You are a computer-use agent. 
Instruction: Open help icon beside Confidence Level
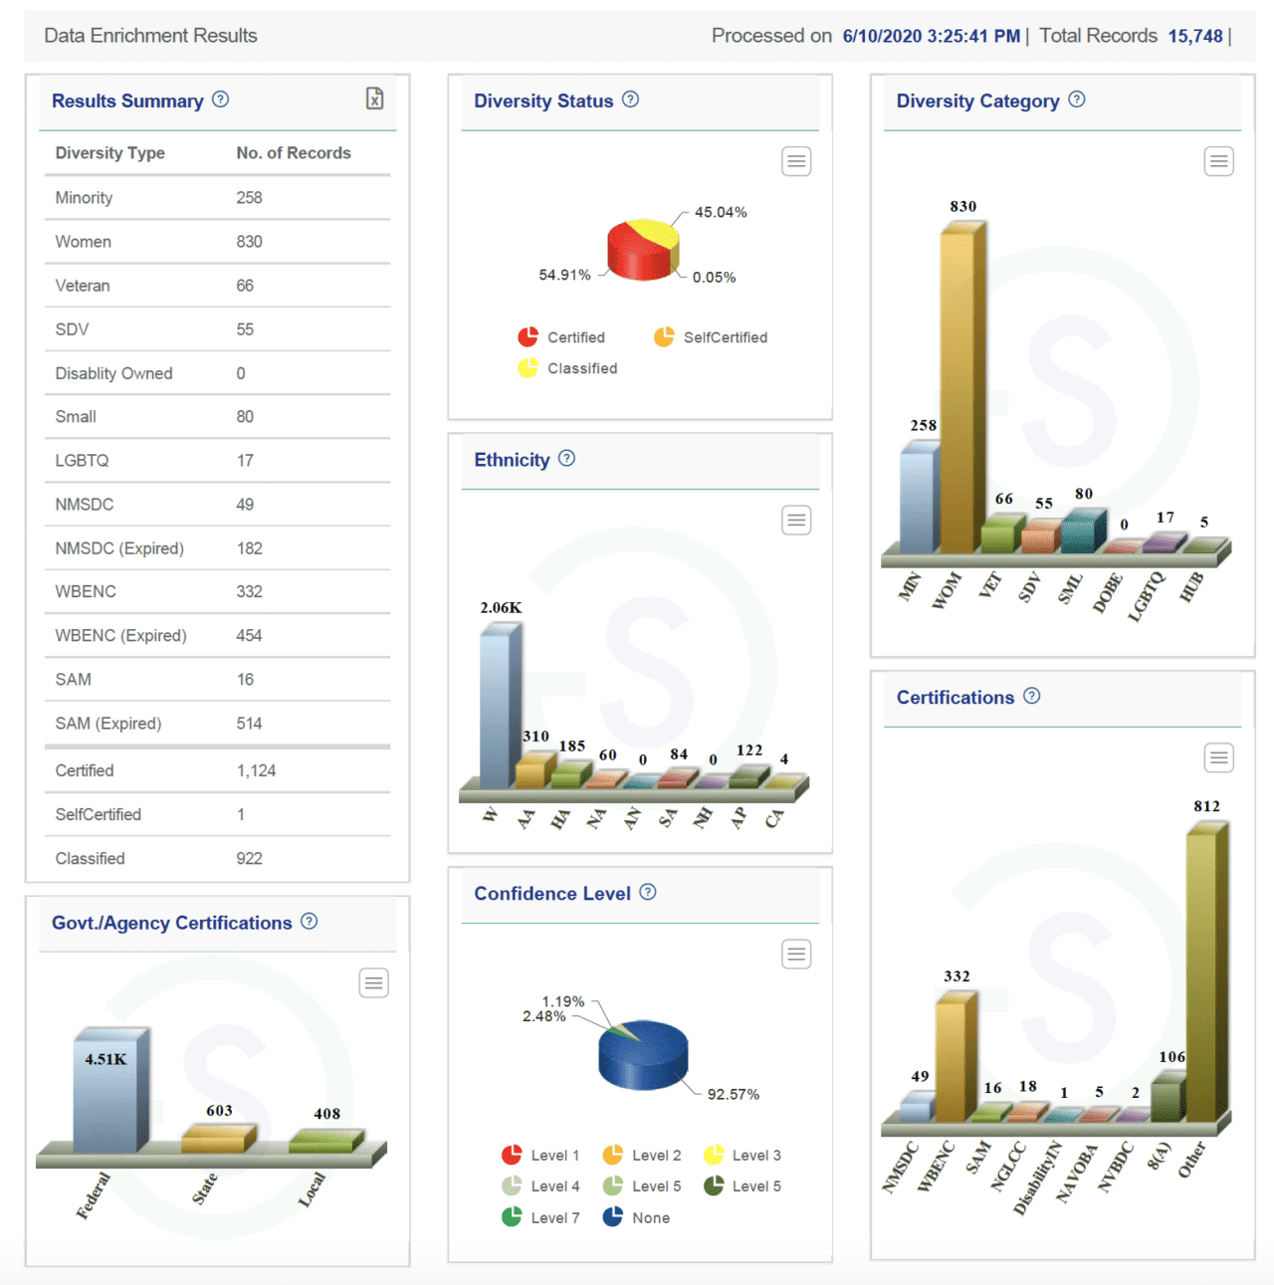pos(648,892)
